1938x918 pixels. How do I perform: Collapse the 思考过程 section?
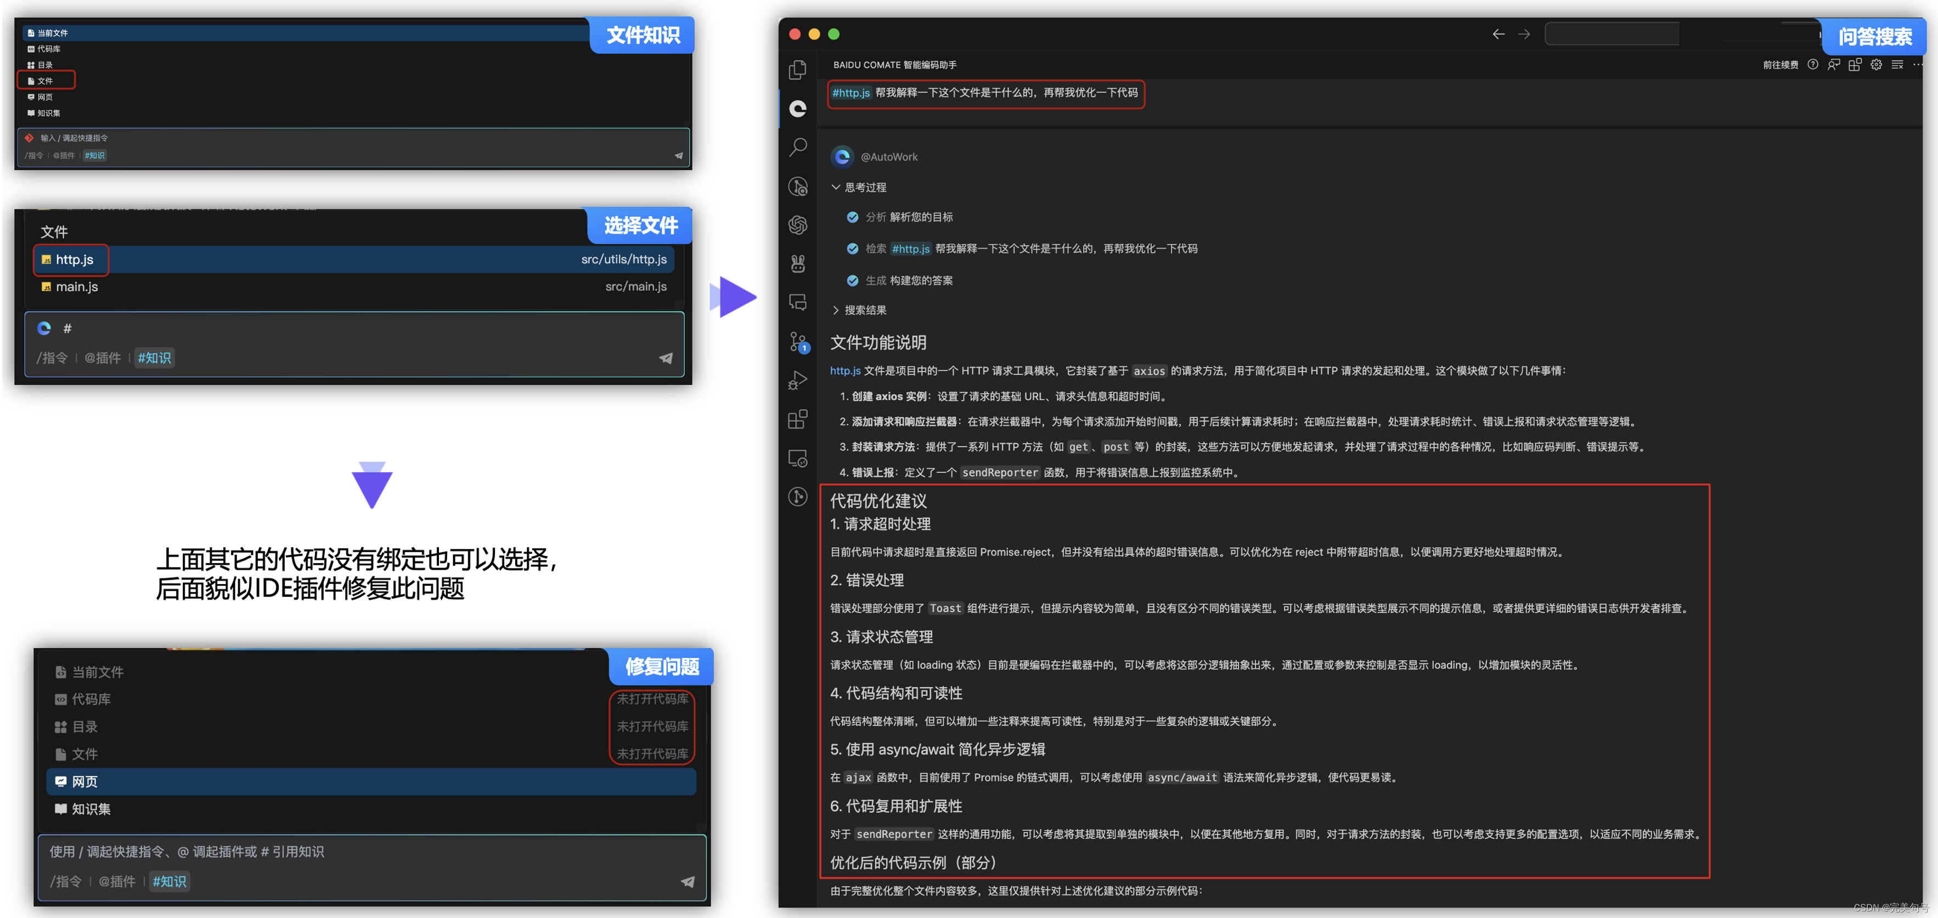(x=858, y=187)
